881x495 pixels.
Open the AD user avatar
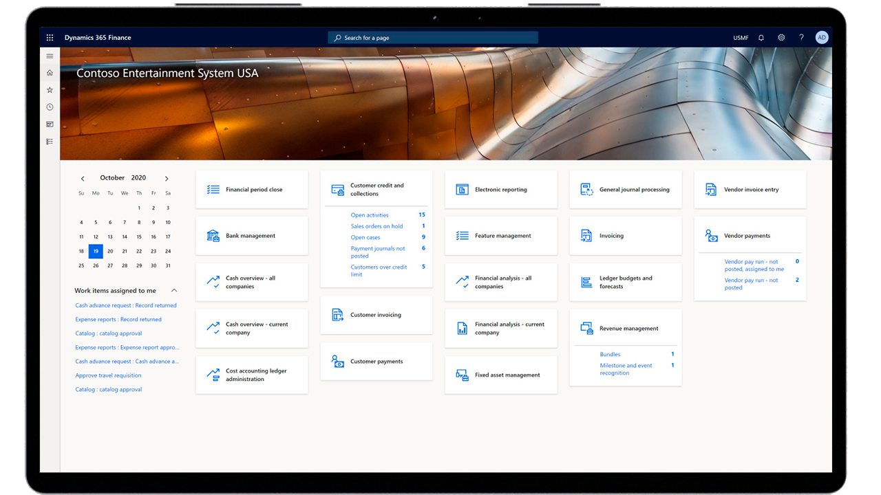(822, 38)
